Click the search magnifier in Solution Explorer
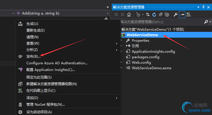212x115 pixels. click(206, 22)
